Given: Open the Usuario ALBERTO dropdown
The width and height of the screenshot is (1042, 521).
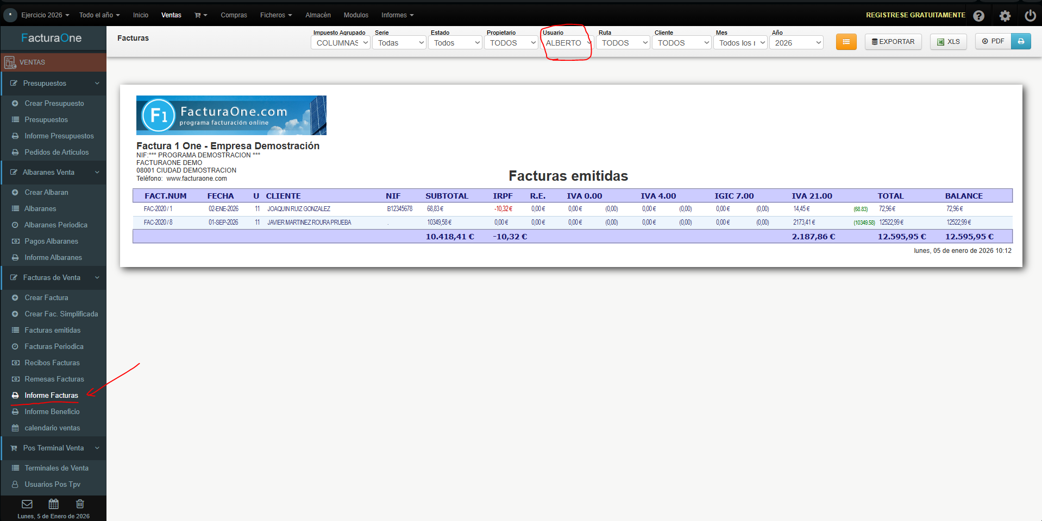Looking at the screenshot, I should 567,43.
